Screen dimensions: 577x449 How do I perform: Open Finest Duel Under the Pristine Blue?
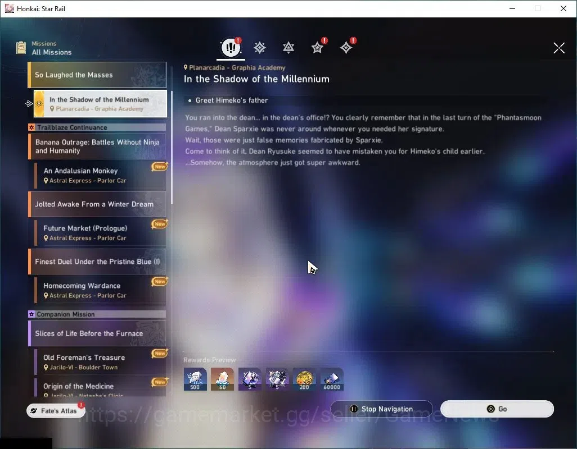pyautogui.click(x=97, y=262)
